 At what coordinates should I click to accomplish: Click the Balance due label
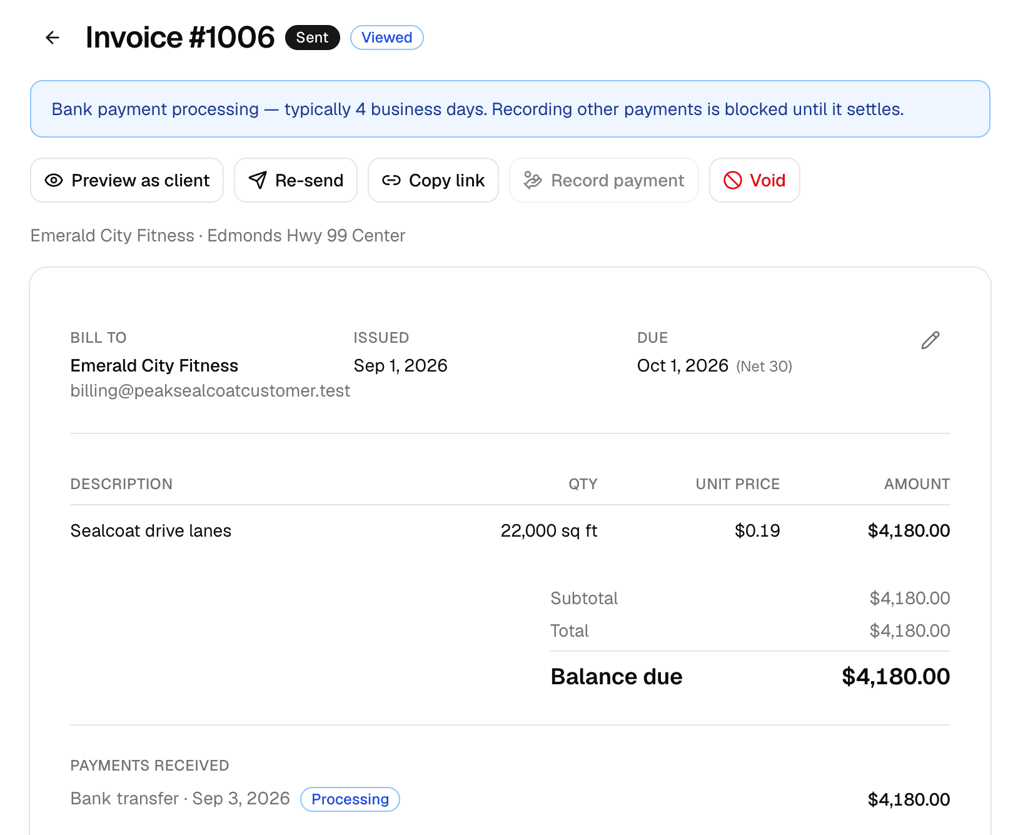click(x=617, y=677)
